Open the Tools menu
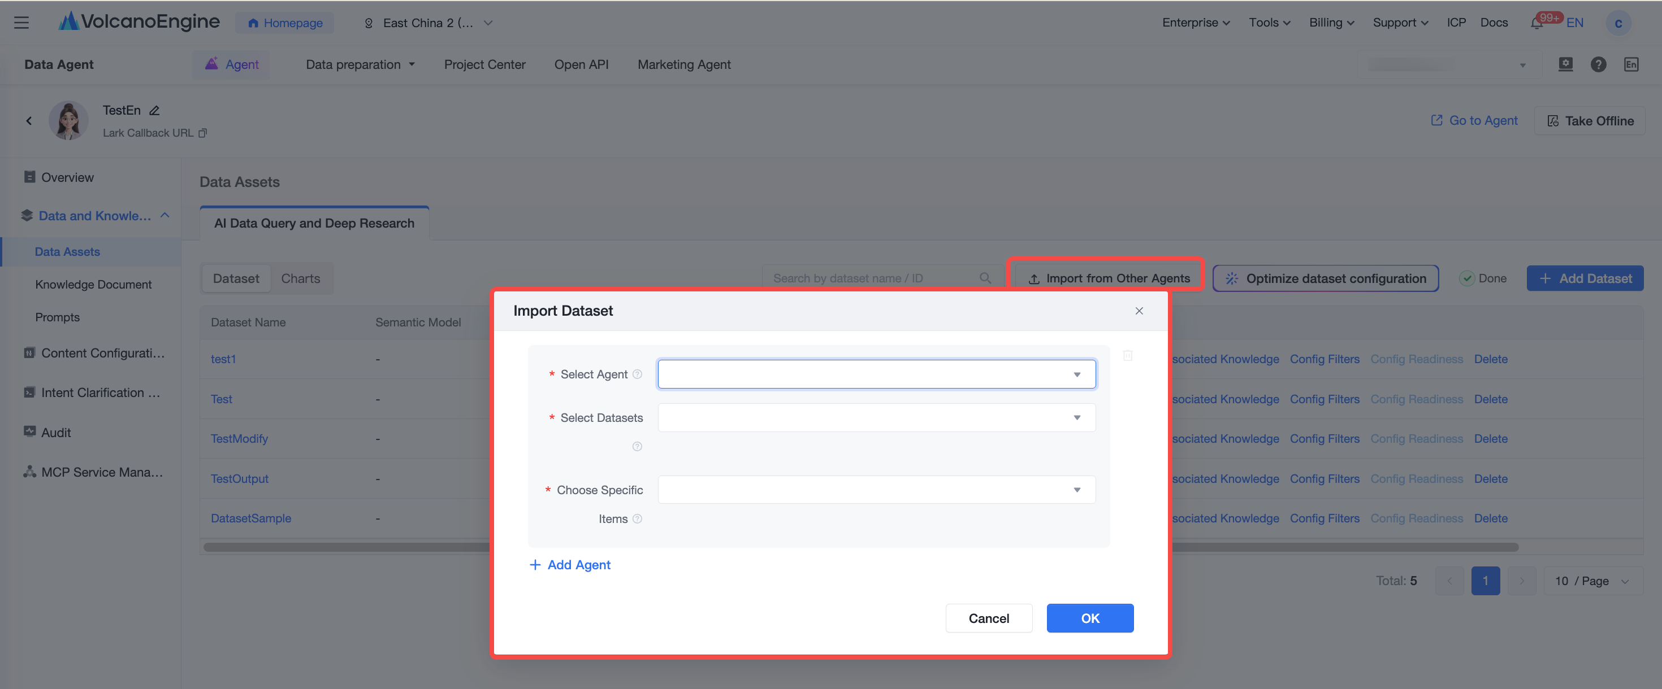1662x689 pixels. click(x=1269, y=23)
